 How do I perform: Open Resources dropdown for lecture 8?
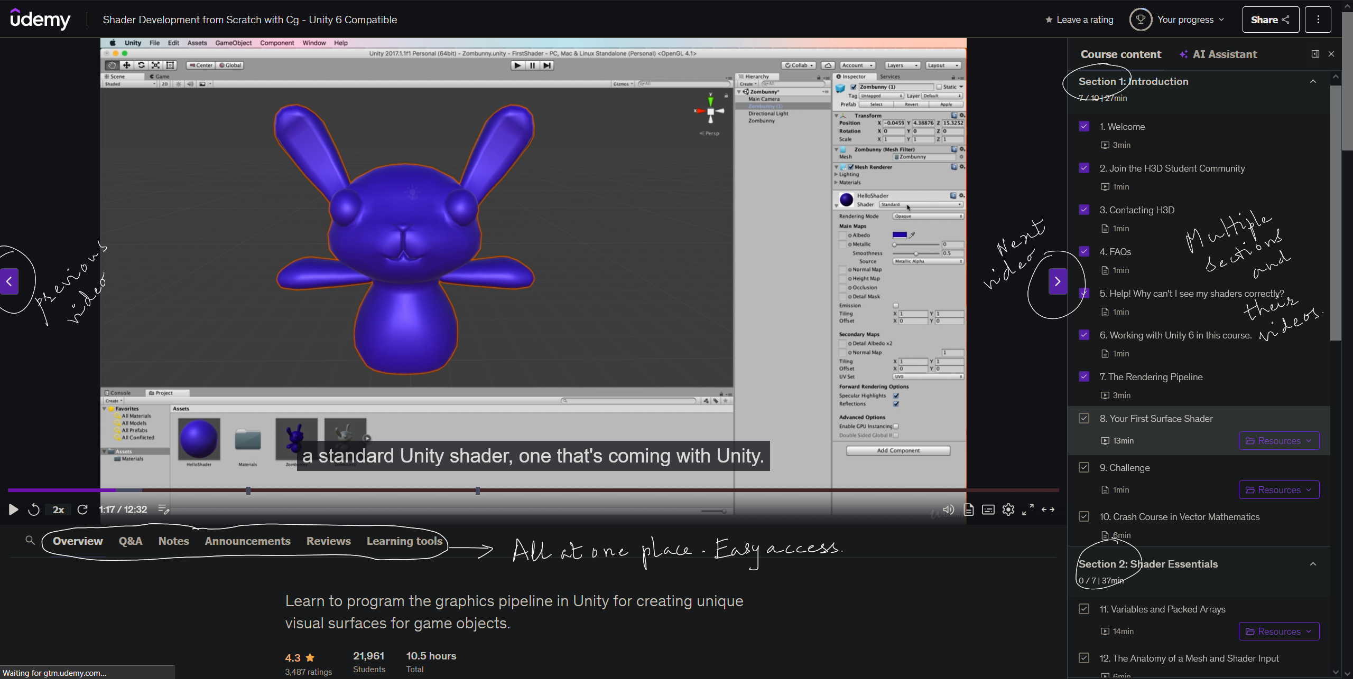[x=1278, y=441]
